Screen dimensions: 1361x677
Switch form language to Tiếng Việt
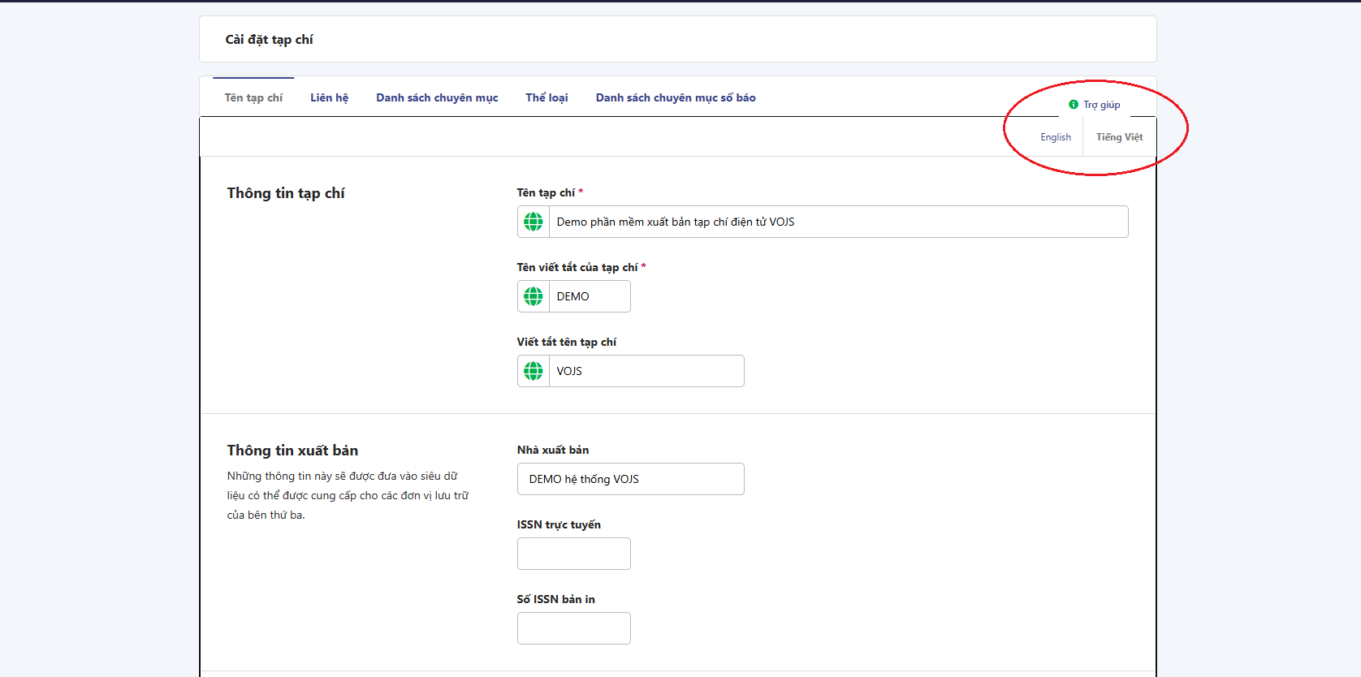point(1119,137)
